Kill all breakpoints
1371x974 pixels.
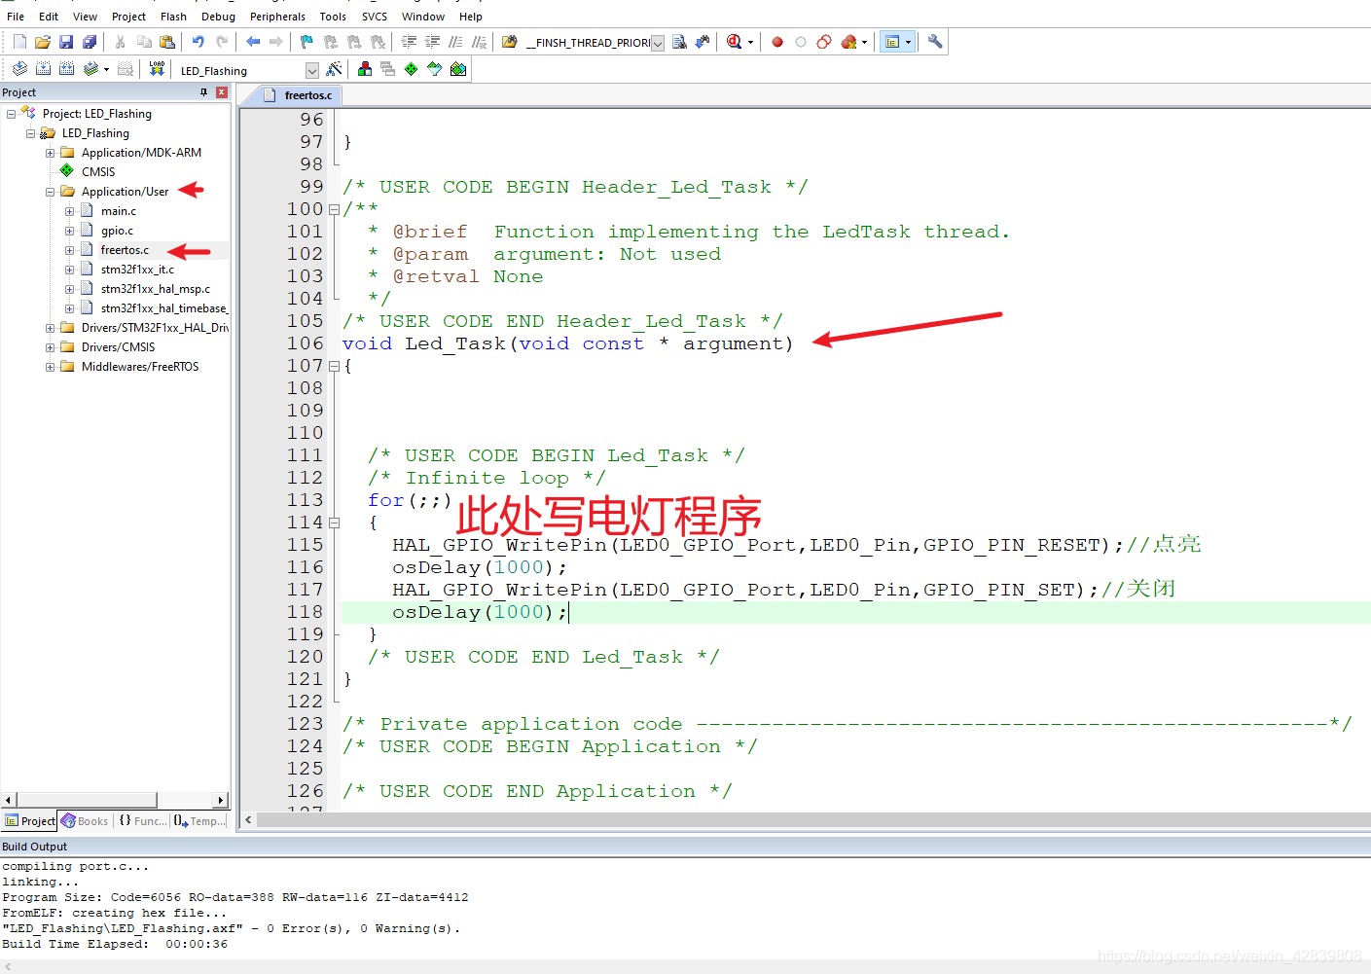click(848, 42)
